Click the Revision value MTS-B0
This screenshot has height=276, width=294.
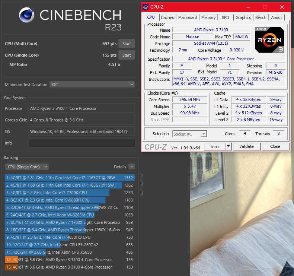275,72
